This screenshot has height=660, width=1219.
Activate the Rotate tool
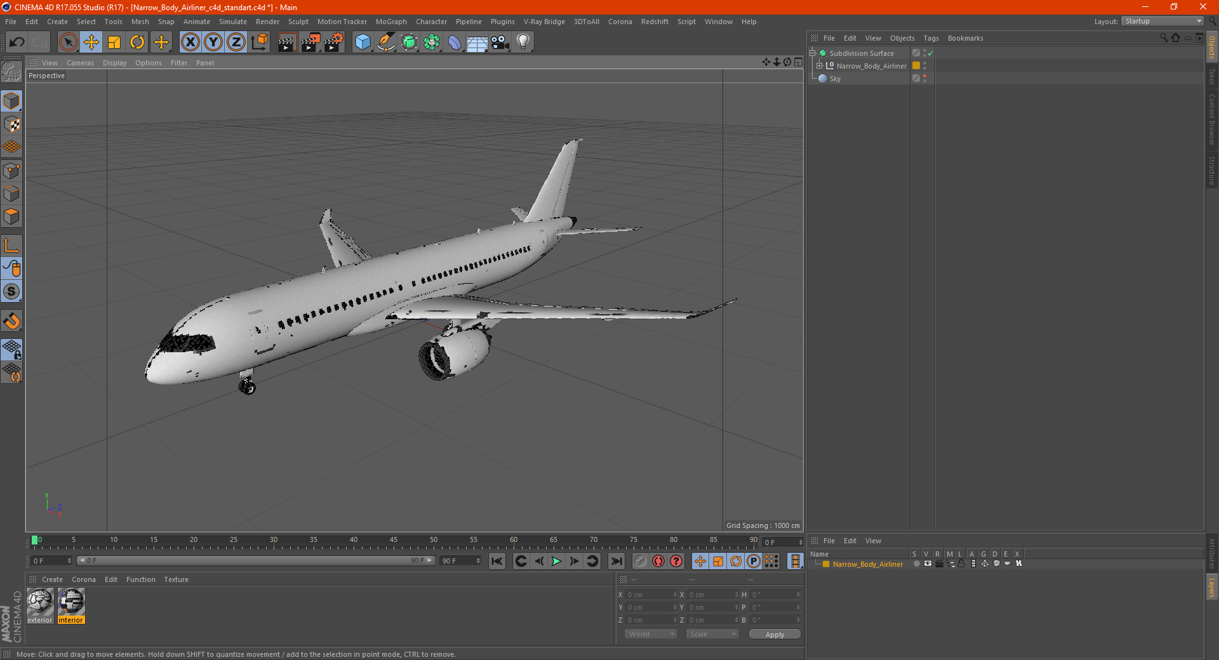point(137,43)
